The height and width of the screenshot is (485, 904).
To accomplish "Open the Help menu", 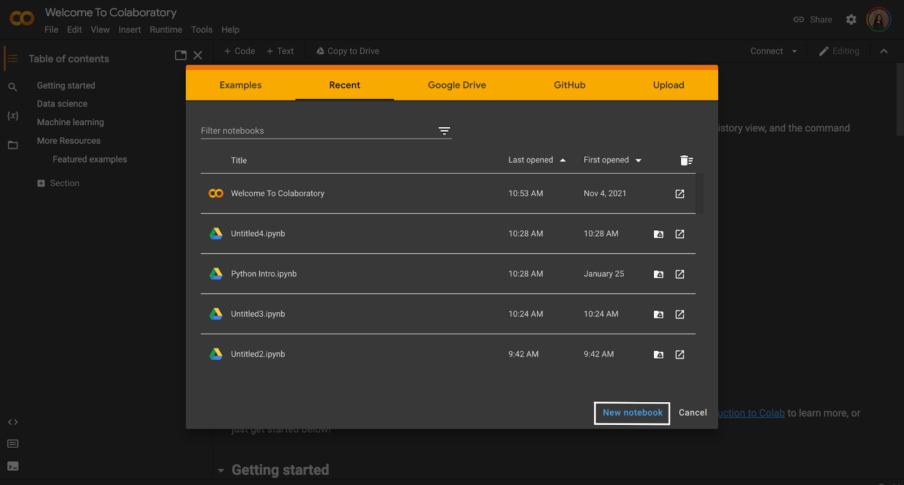I will pyautogui.click(x=230, y=30).
